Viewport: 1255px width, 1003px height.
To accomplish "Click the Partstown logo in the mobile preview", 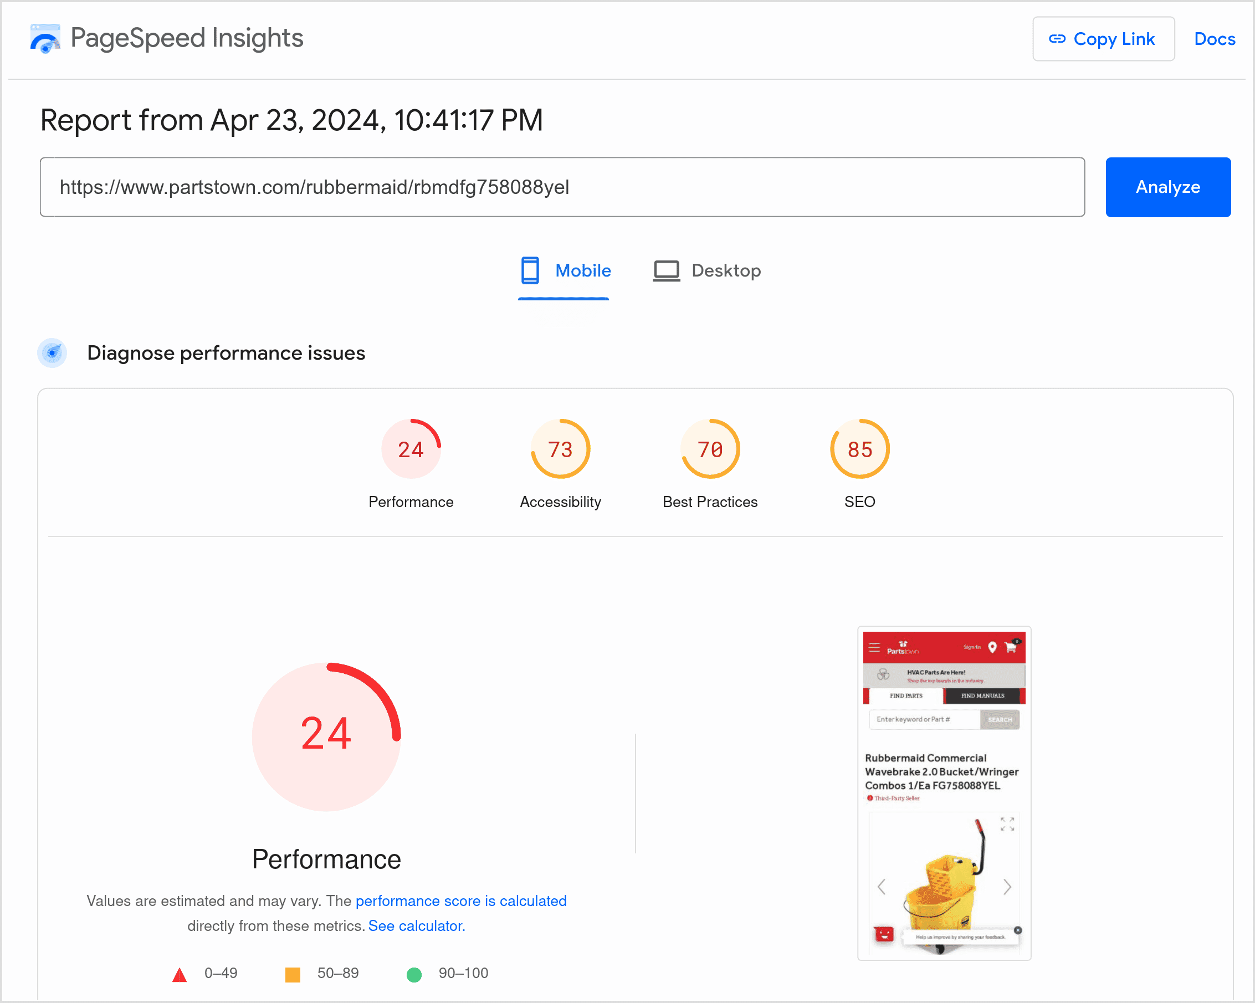I will [x=903, y=648].
